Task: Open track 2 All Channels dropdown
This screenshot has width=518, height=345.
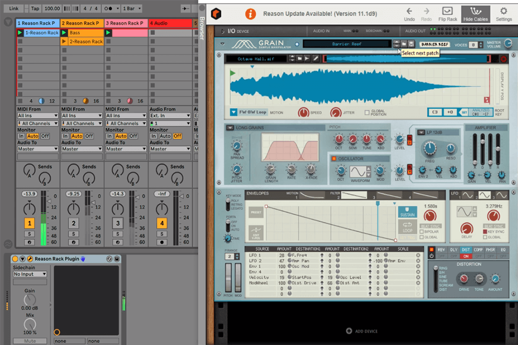Action: pyautogui.click(x=81, y=123)
